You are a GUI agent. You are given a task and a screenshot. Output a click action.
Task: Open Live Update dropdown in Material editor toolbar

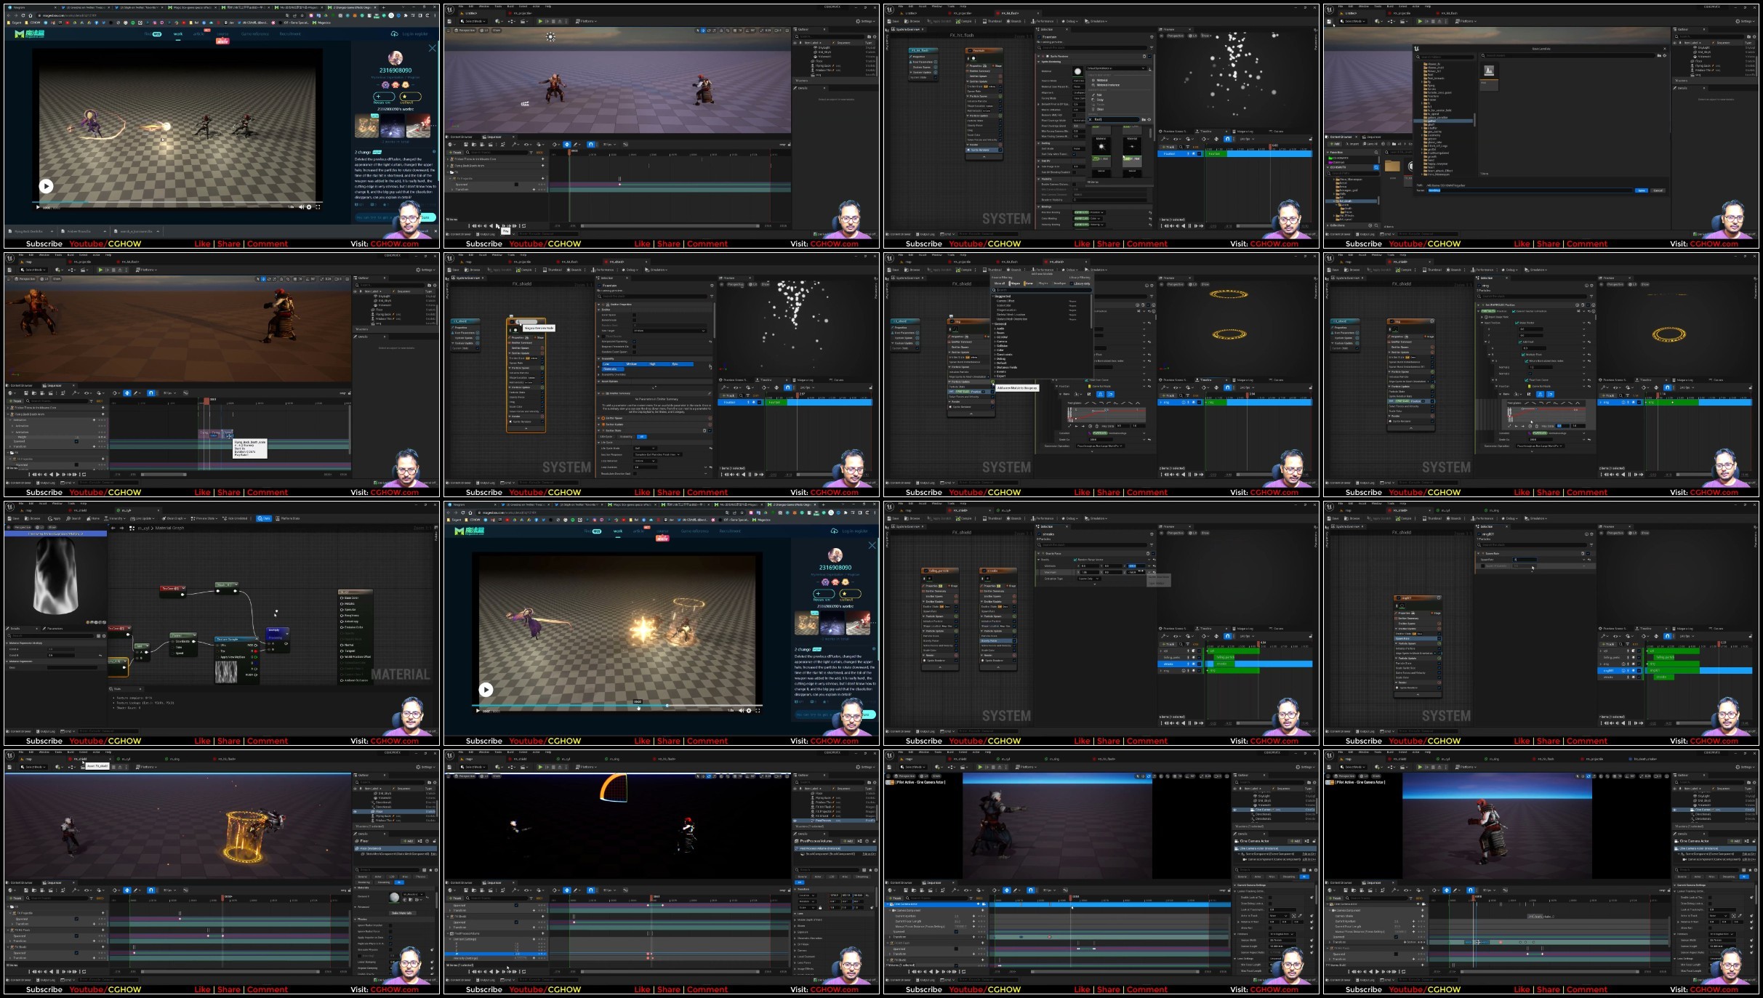click(142, 518)
